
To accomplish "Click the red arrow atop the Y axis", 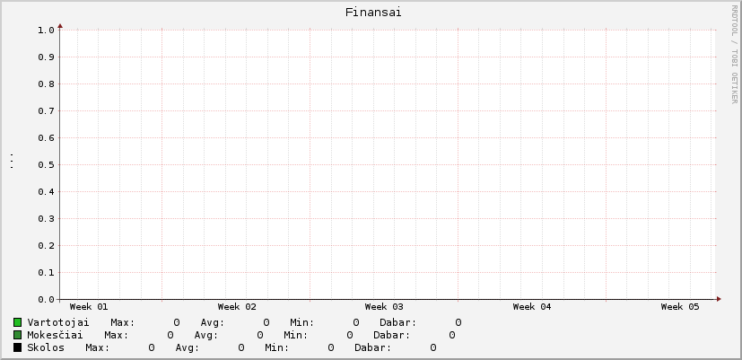I will pos(60,25).
